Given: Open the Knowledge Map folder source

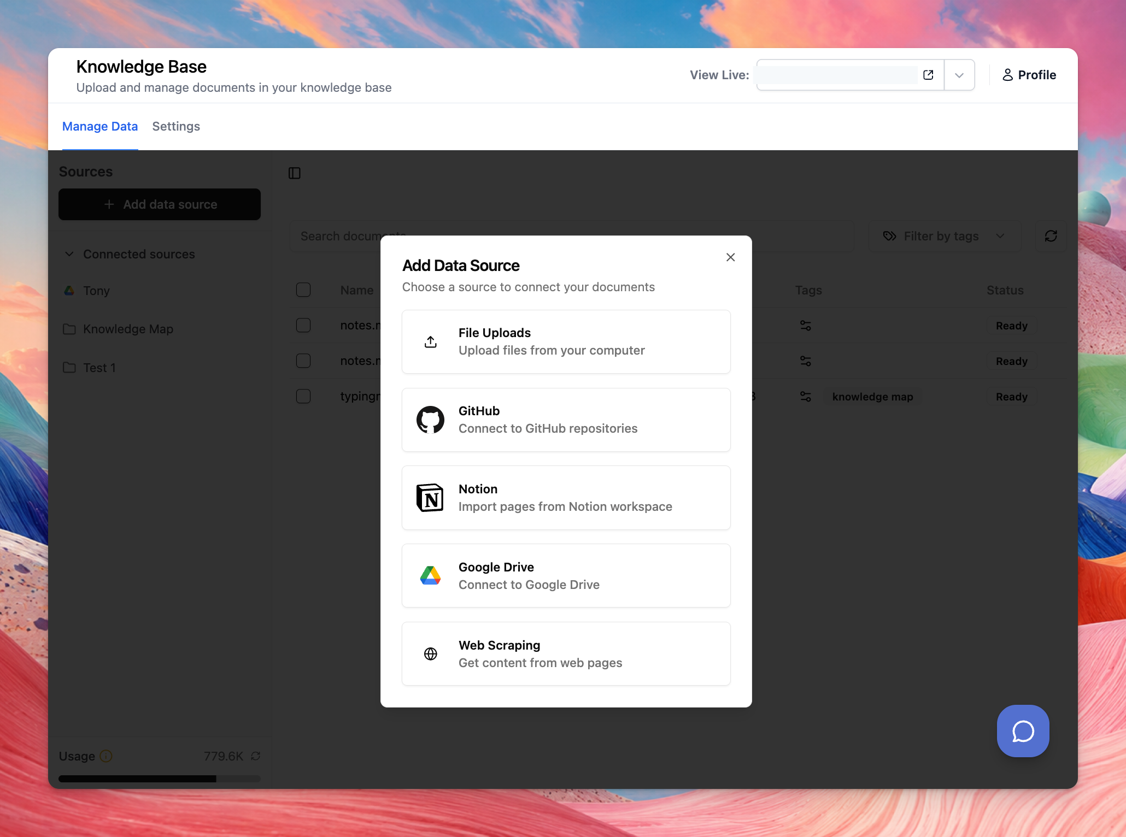Looking at the screenshot, I should coord(119,329).
